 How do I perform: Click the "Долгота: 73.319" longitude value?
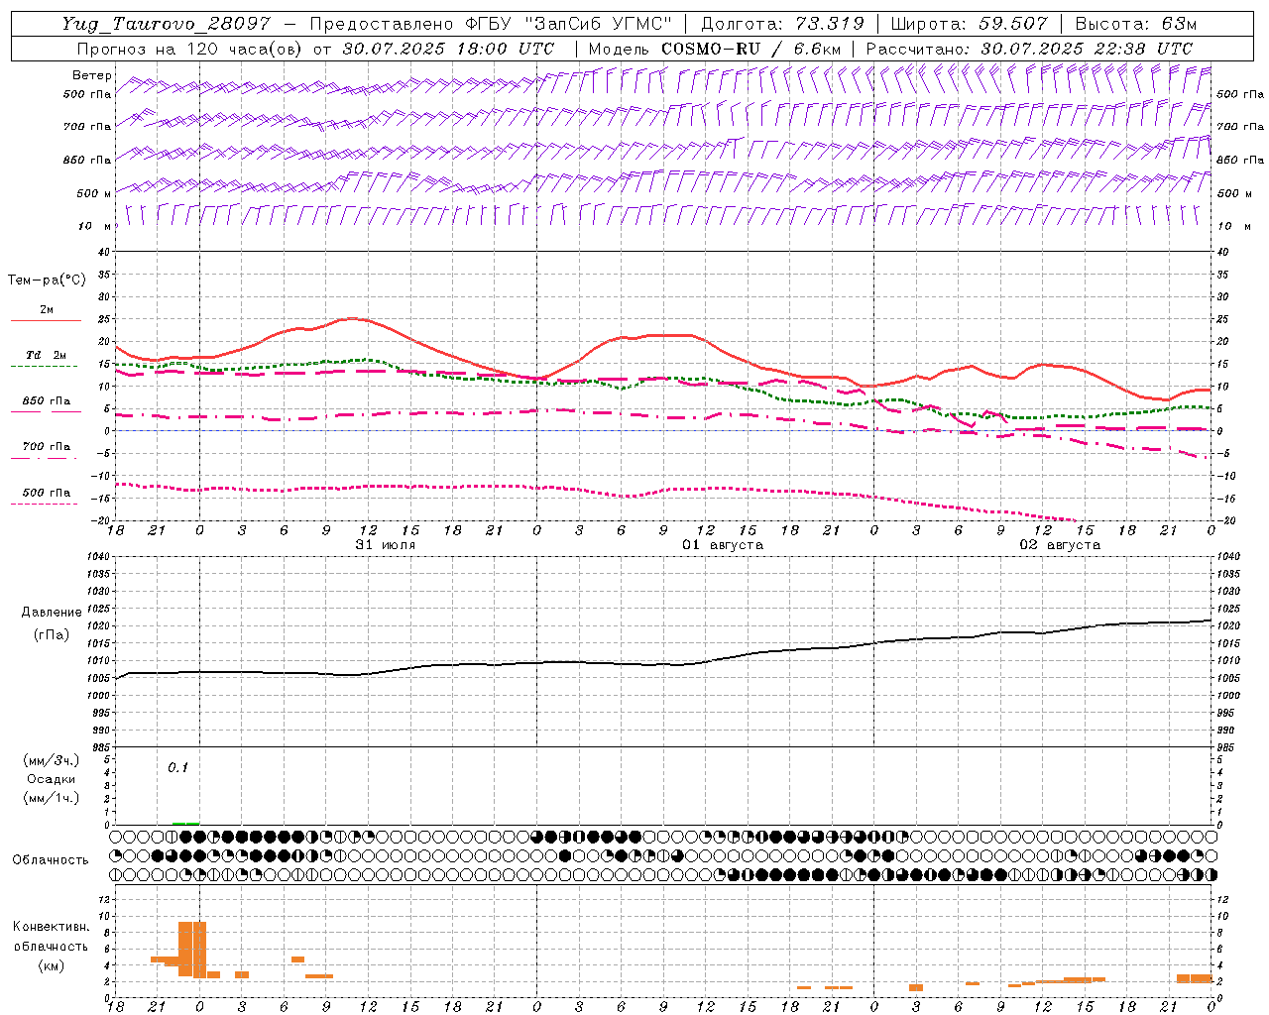[782, 24]
